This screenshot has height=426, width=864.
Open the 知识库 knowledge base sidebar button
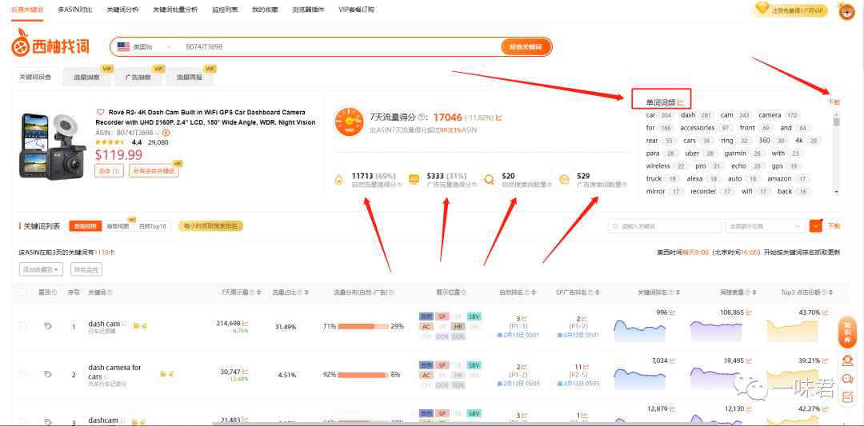pos(847,332)
